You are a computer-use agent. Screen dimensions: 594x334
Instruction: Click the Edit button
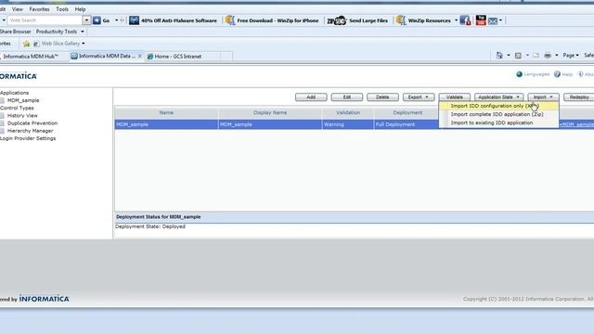[346, 97]
